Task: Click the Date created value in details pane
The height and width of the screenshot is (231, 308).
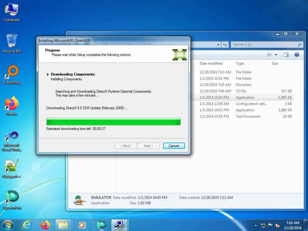Action: (x=217, y=198)
